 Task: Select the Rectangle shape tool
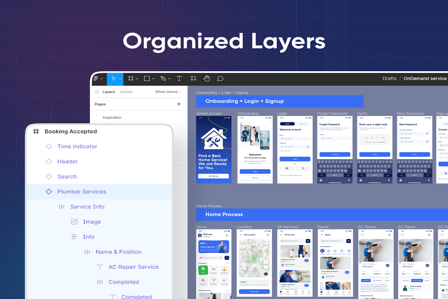pos(147,78)
